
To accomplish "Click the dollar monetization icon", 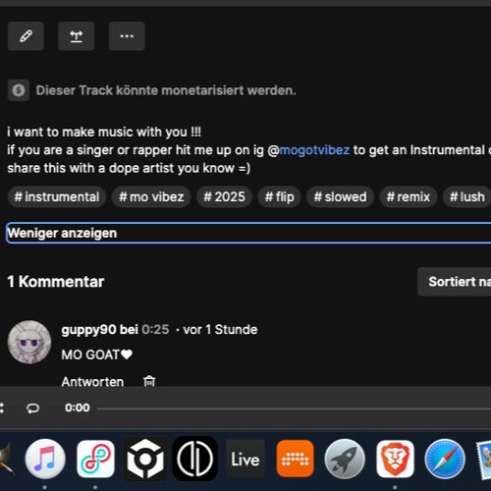I will (19, 90).
